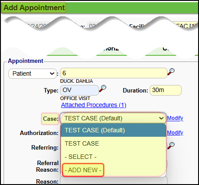
Task: Click the Add Appointment title
Action: 34,8
